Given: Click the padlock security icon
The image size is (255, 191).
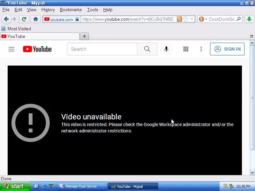Looking at the screenshot, I should pyautogui.click(x=77, y=19).
